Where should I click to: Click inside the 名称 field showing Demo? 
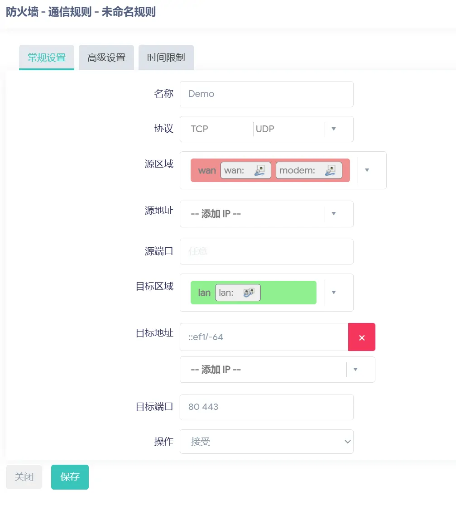(266, 94)
